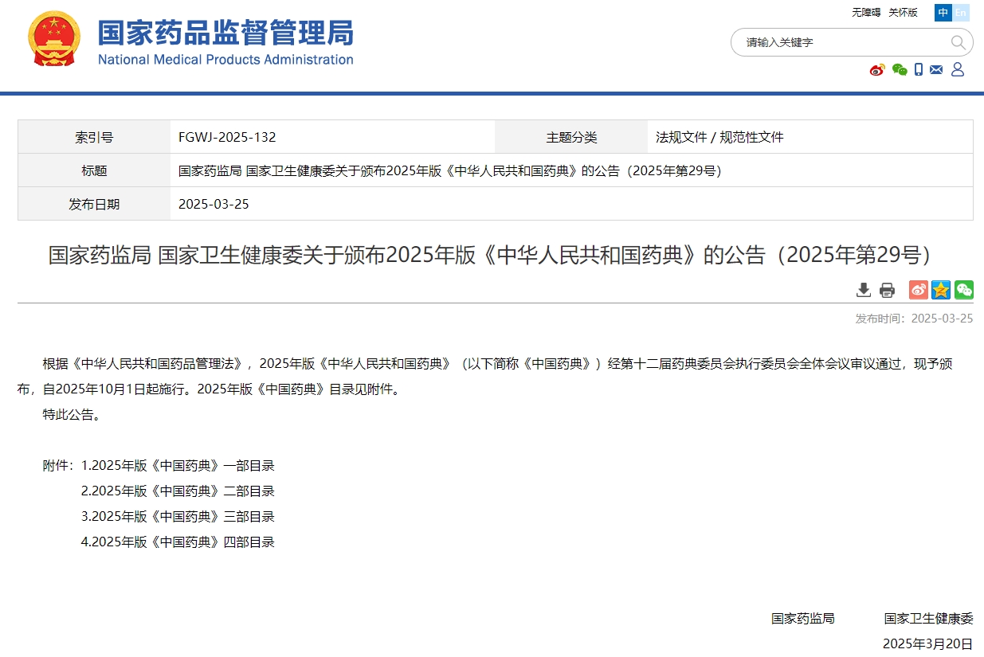Click the 国家卫生健康委 signature
The height and width of the screenshot is (657, 984).
click(x=928, y=618)
